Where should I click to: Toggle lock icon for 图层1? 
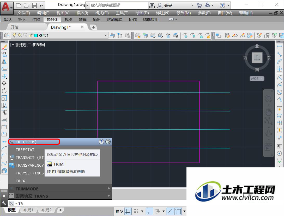tap(31, 35)
